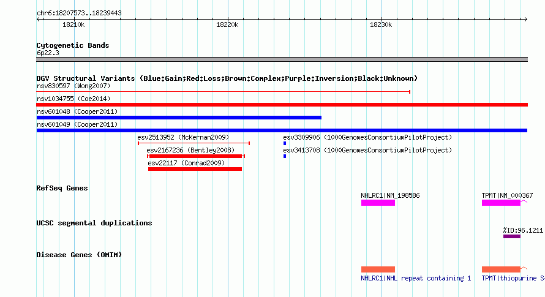545x297 pixels.
Task: Click the 18230k ruler position label
Action: pyautogui.click(x=381, y=24)
